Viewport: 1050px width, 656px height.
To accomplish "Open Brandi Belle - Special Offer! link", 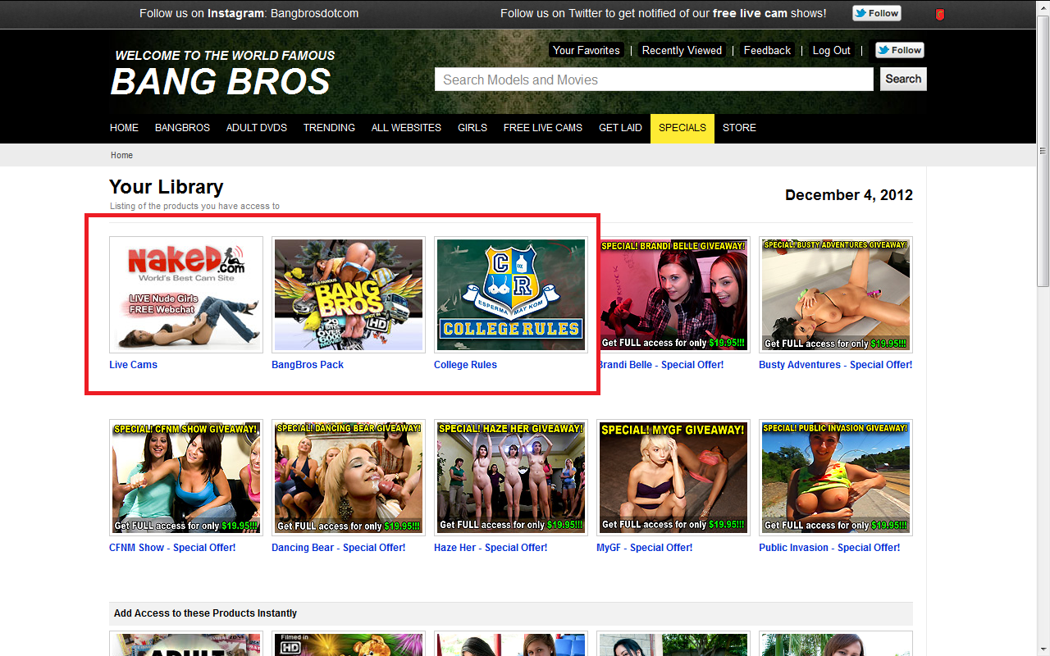I will point(662,365).
